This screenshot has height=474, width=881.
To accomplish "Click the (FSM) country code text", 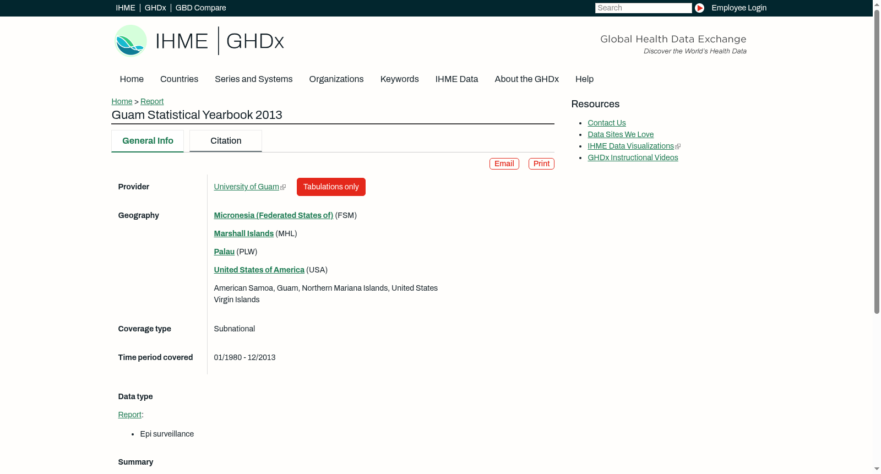I will click(x=346, y=215).
